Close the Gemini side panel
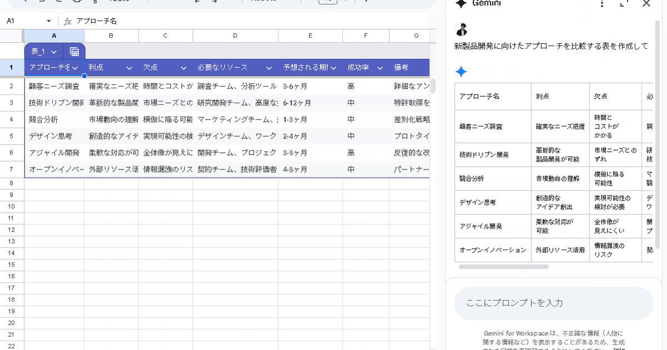 [x=646, y=4]
